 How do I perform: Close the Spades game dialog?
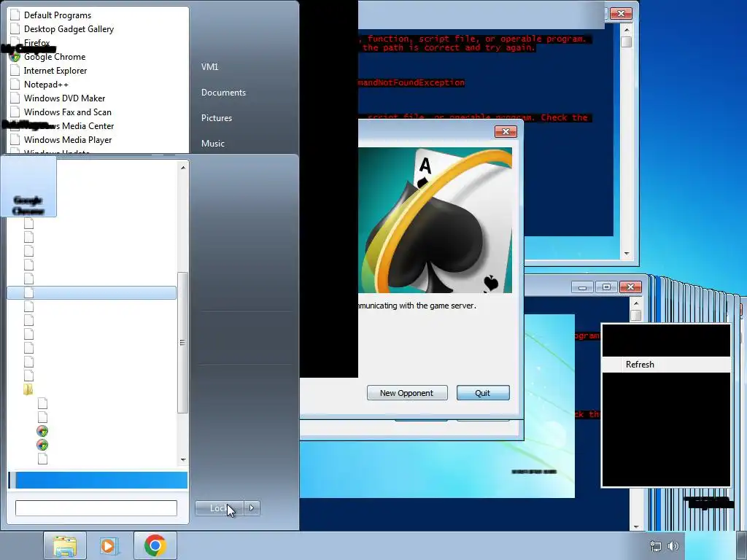click(506, 131)
